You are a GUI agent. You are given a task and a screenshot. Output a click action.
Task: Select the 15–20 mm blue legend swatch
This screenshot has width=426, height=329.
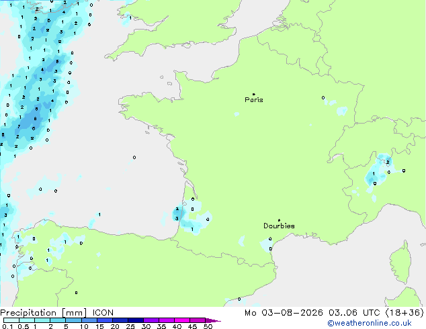click(104, 320)
